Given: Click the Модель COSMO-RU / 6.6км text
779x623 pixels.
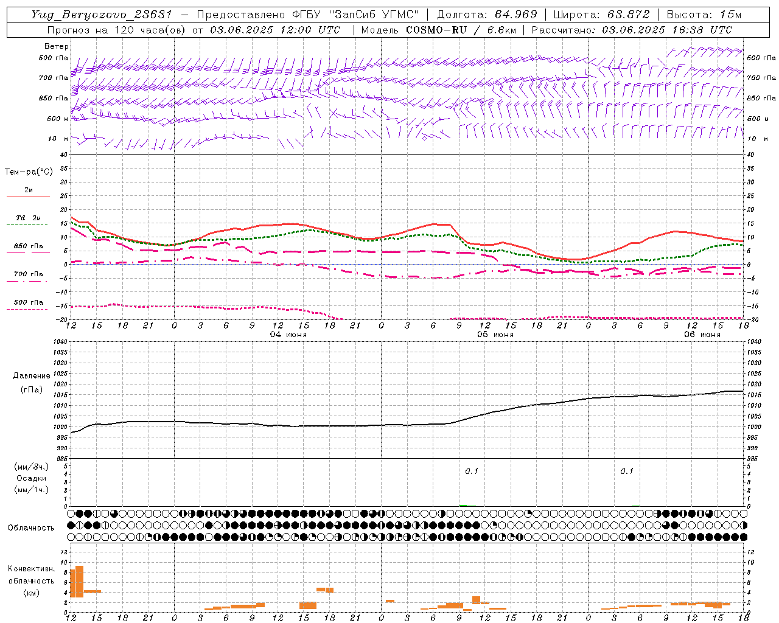Looking at the screenshot, I should coord(438,30).
